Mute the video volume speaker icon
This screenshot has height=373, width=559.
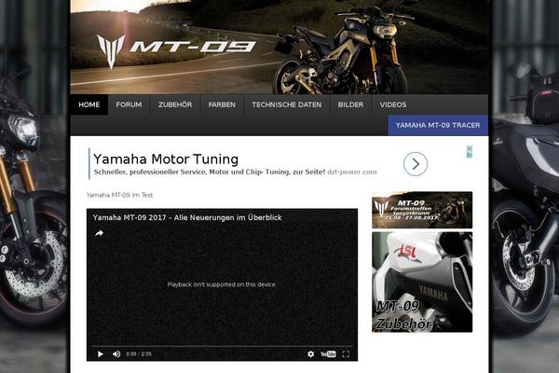[x=116, y=354]
